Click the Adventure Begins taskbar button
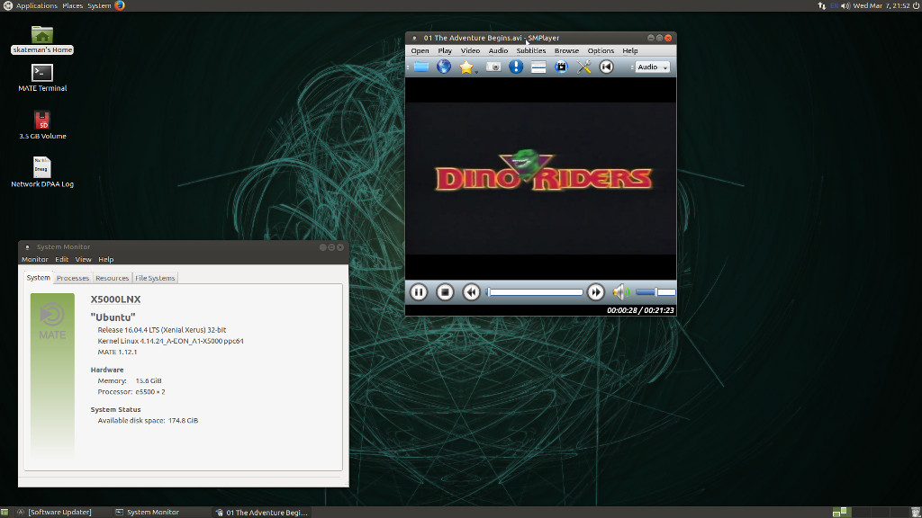 pyautogui.click(x=261, y=512)
